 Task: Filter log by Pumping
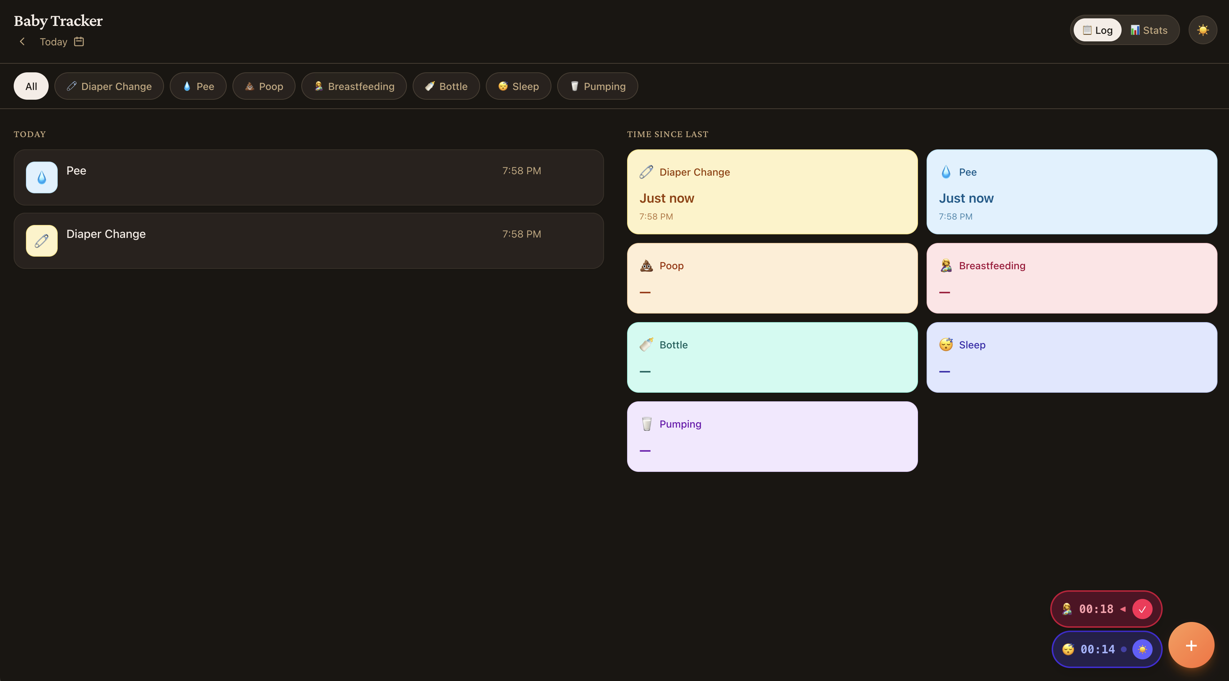pos(597,86)
